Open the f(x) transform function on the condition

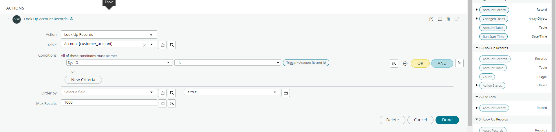(x=459, y=63)
